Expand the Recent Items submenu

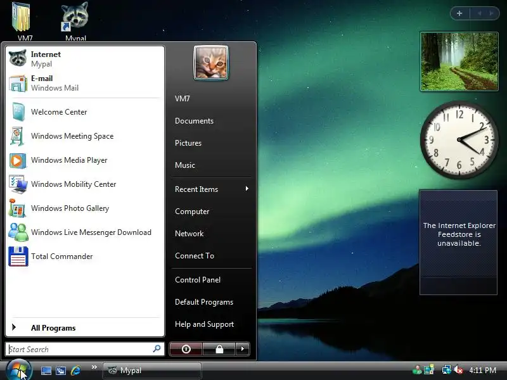[211, 189]
